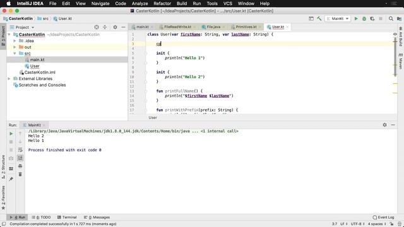Expand the out folder
This screenshot has height=227, width=404.
point(15,47)
